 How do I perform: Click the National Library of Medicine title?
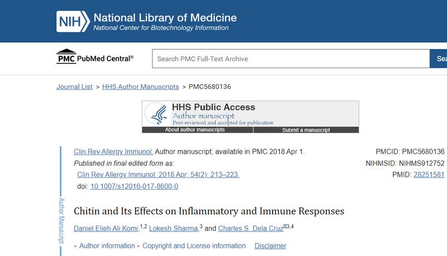[x=165, y=17]
